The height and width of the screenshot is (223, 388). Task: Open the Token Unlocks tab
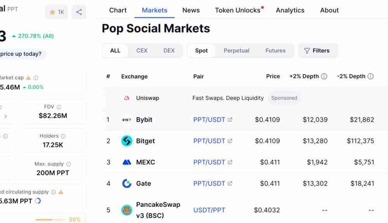[238, 10]
